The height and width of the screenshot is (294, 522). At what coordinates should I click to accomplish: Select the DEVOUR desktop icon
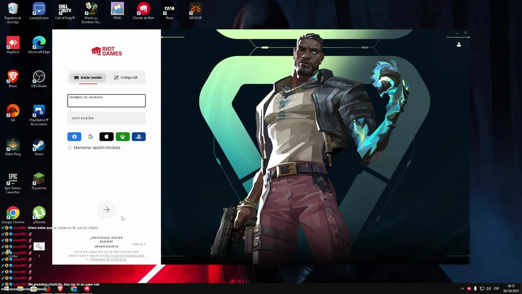[x=195, y=11]
